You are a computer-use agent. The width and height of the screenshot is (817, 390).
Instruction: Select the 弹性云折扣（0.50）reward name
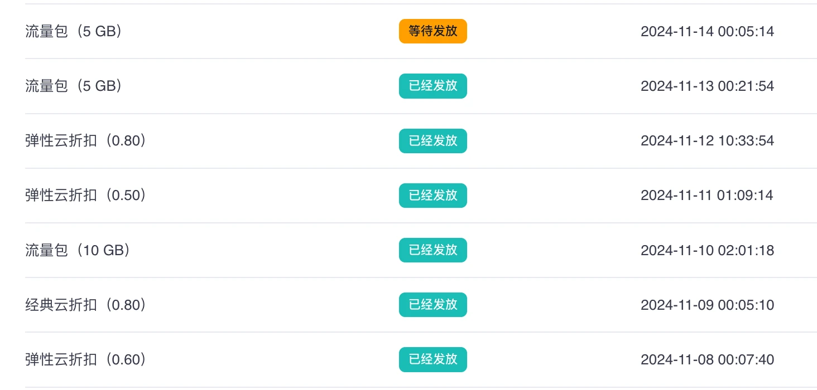[86, 196]
